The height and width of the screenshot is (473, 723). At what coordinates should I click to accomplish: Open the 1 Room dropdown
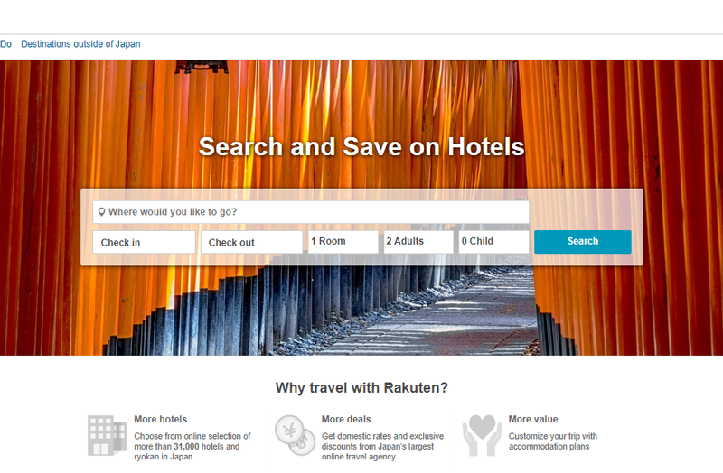pos(343,242)
